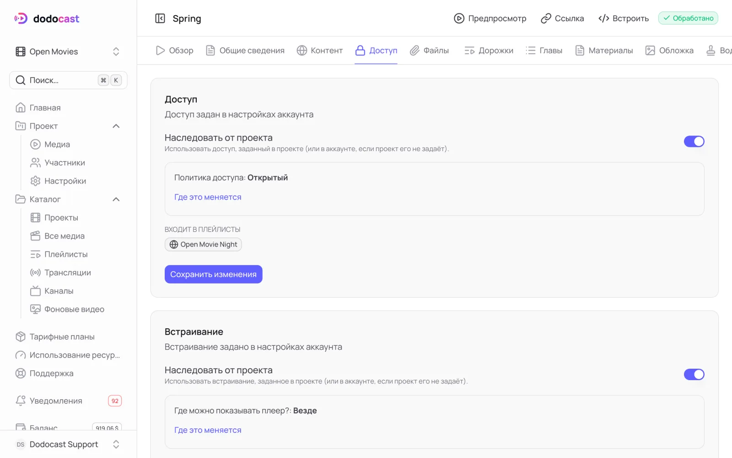Switch to the Обложка tab
Screen dimensions: 732x458
click(x=669, y=50)
